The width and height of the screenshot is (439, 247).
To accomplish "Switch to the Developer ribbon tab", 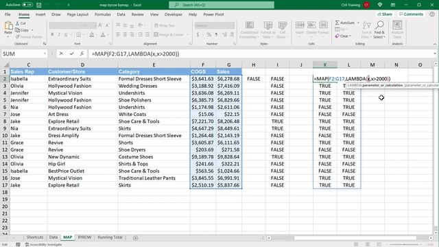I will click(x=174, y=14).
